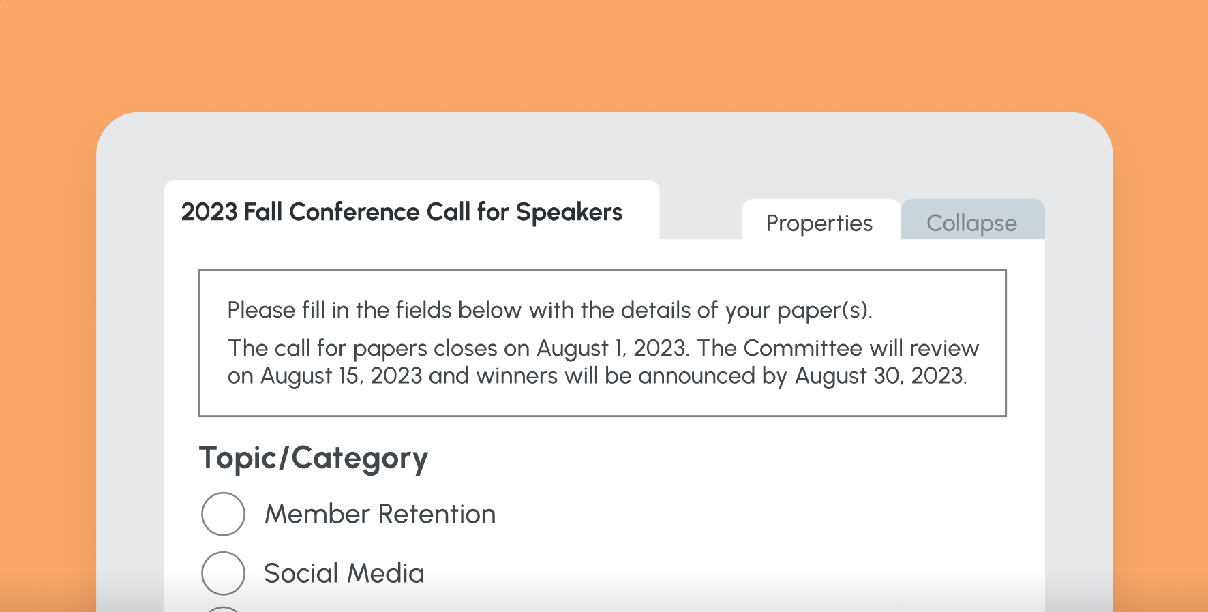Click the Collapse tab
The width and height of the screenshot is (1208, 612).
(x=971, y=223)
